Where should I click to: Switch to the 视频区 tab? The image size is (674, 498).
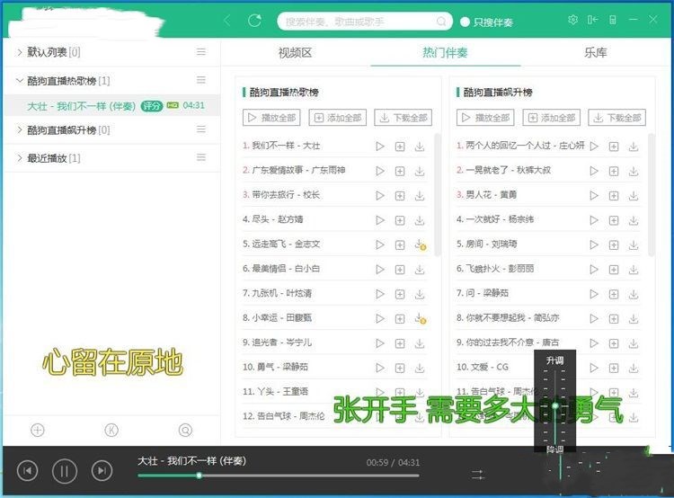click(x=295, y=53)
